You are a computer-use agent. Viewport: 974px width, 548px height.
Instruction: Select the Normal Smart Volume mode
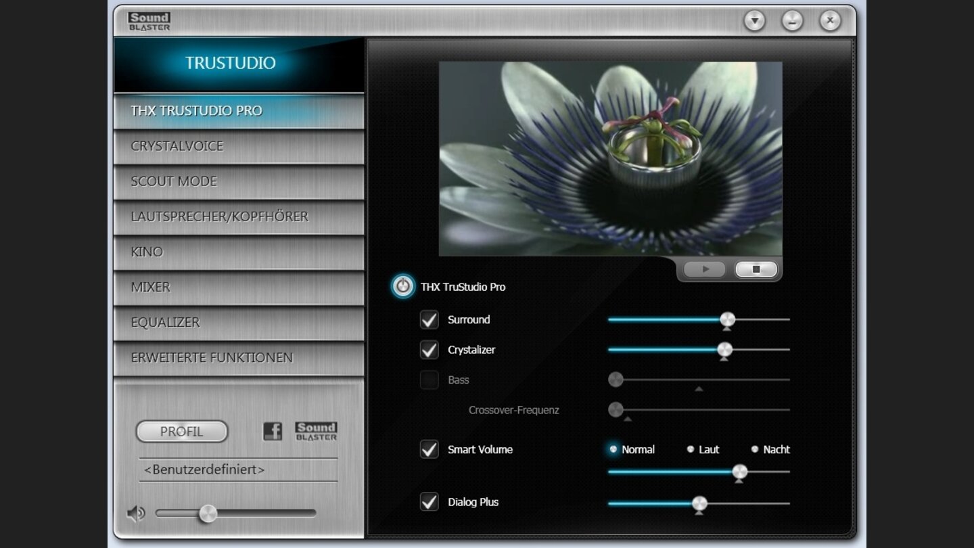(x=613, y=449)
